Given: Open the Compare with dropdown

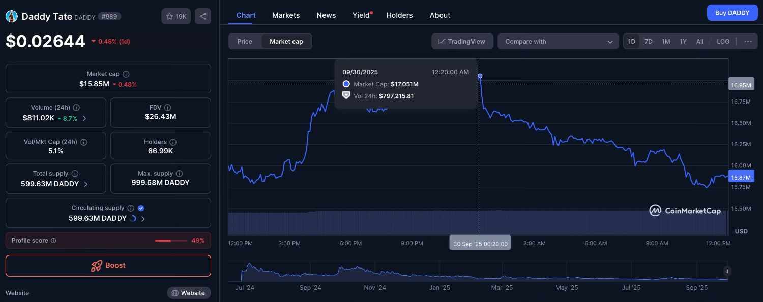Looking at the screenshot, I should point(558,42).
